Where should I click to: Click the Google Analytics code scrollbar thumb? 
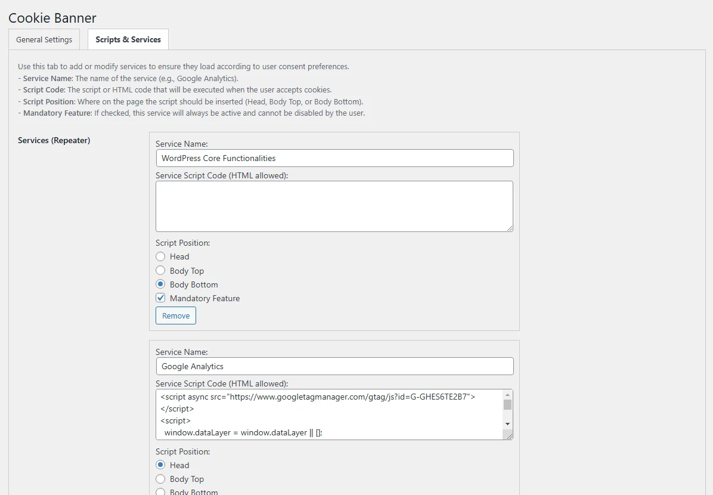click(x=507, y=405)
